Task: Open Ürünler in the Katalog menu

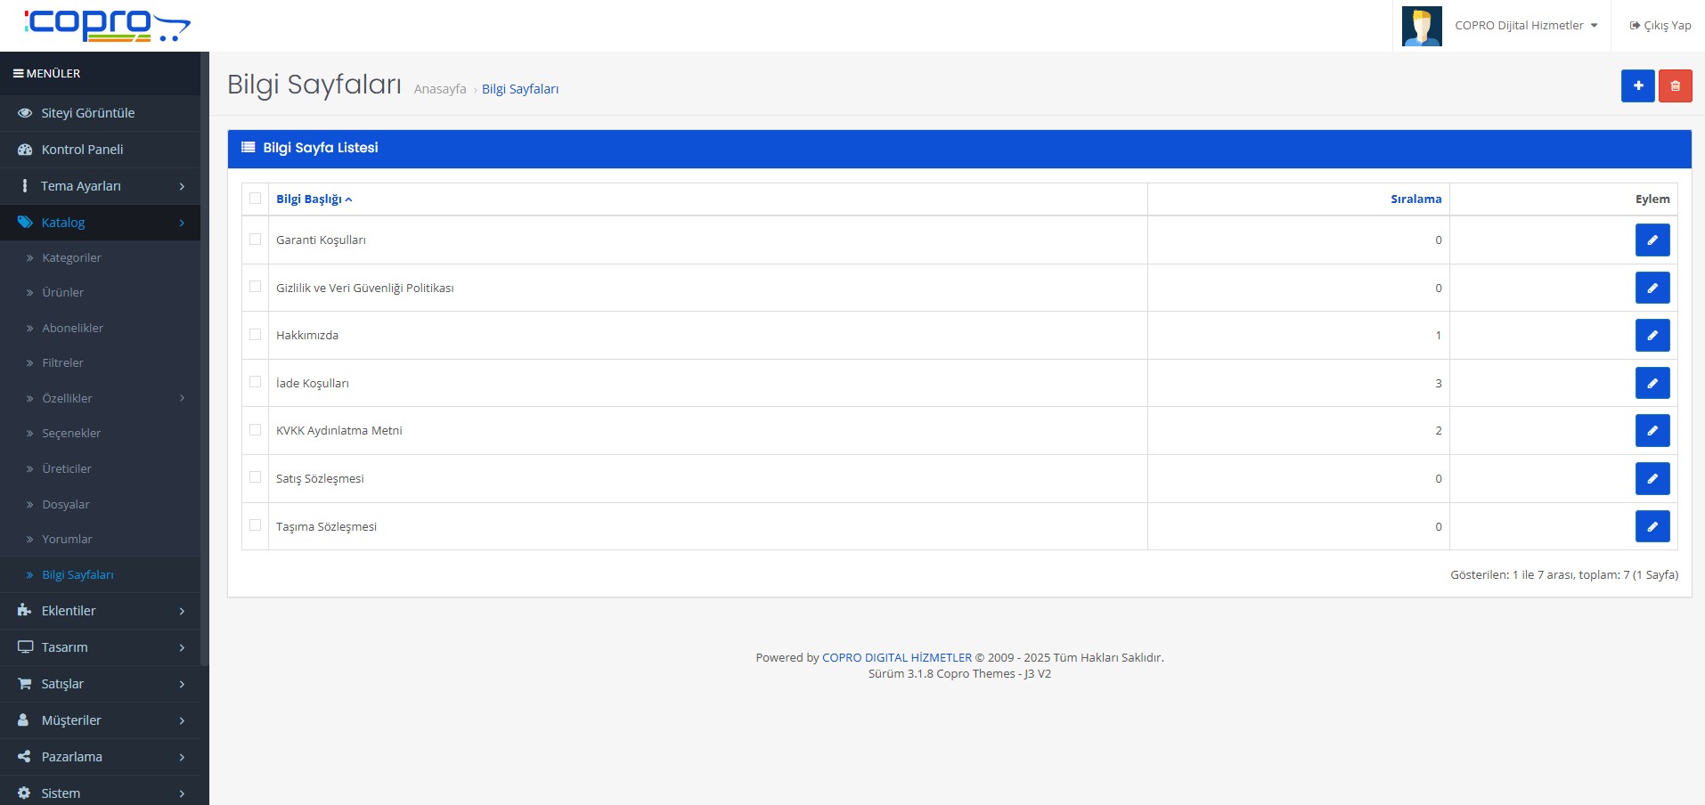Action: (x=62, y=292)
